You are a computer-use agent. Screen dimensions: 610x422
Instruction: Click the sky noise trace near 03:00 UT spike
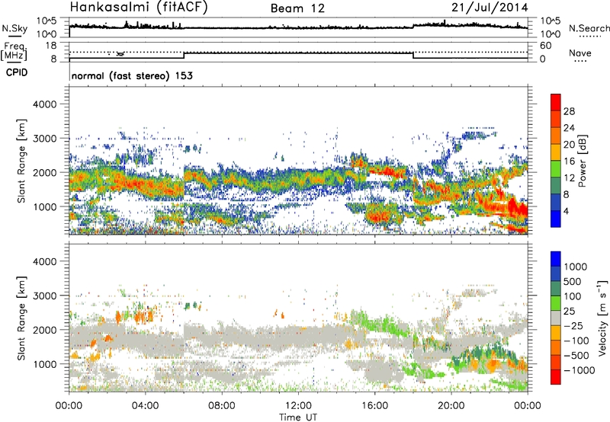coord(126,24)
